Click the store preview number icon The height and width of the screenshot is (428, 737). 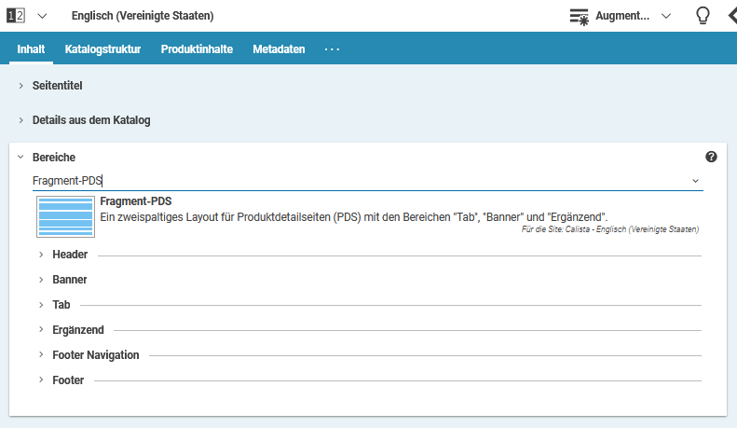coord(14,16)
